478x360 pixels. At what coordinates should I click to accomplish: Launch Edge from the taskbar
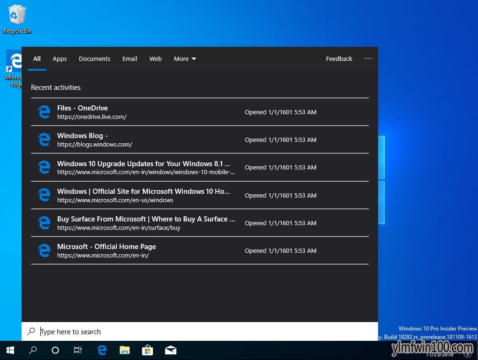point(102,350)
